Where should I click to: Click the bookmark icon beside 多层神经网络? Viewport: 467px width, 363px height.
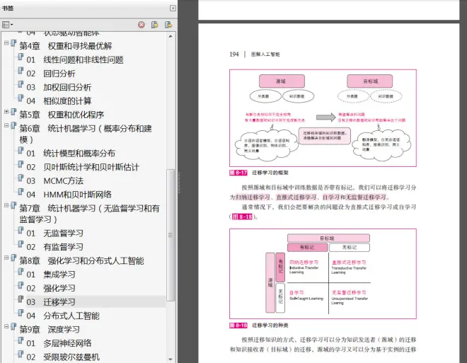(21, 343)
